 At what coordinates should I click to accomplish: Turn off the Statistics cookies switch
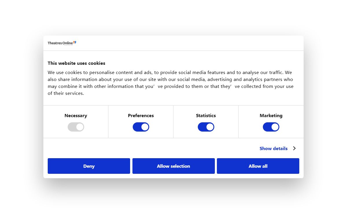point(206,127)
